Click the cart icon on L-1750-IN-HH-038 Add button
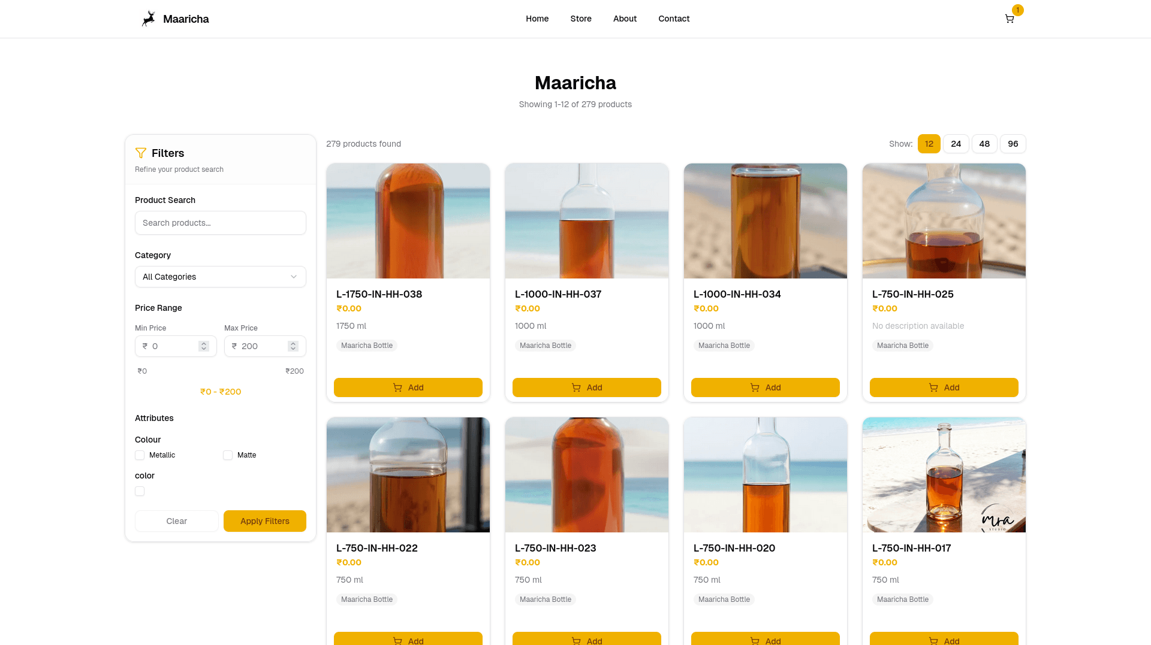The width and height of the screenshot is (1151, 645). pos(398,387)
